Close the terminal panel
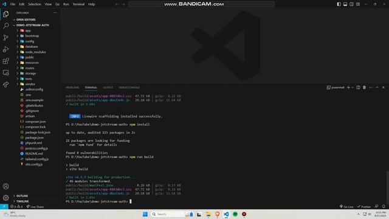This screenshot has height=219, width=389. click(384, 88)
